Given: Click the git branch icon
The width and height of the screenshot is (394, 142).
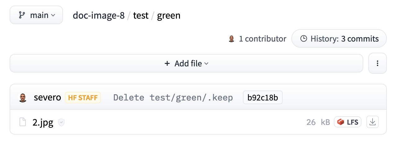Looking at the screenshot, I should tap(22, 15).
